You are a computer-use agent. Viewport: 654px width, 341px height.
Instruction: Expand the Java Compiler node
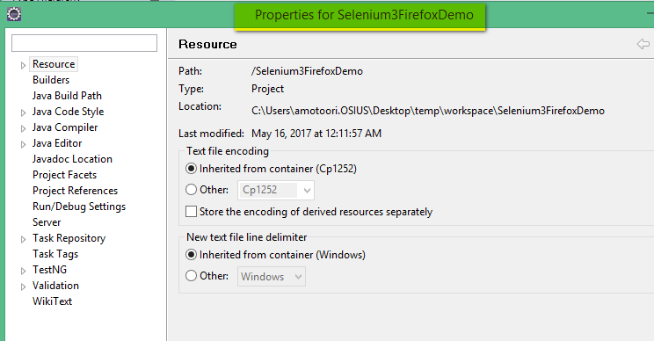24,128
